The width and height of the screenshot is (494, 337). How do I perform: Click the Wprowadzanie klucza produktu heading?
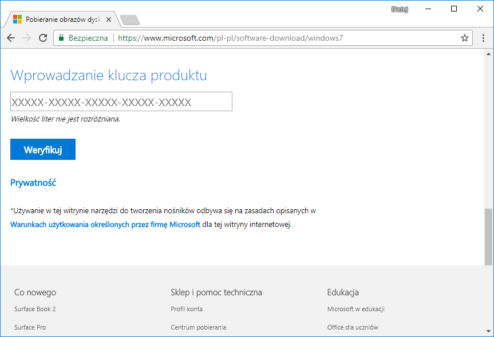coord(109,76)
